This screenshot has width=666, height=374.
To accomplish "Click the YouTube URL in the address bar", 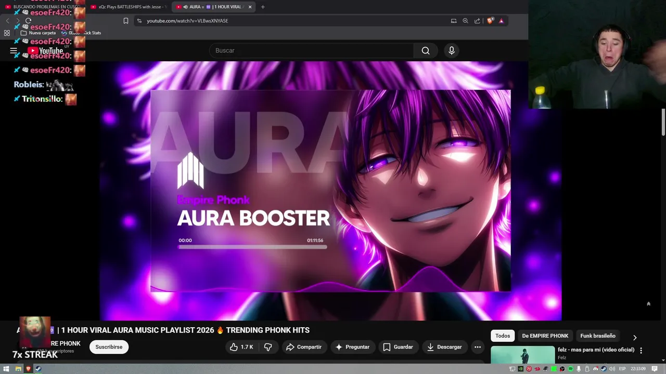I will coord(187,21).
